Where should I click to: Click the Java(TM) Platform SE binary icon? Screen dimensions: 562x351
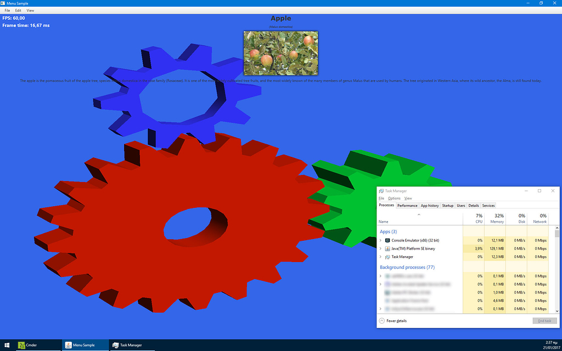[x=389, y=248]
